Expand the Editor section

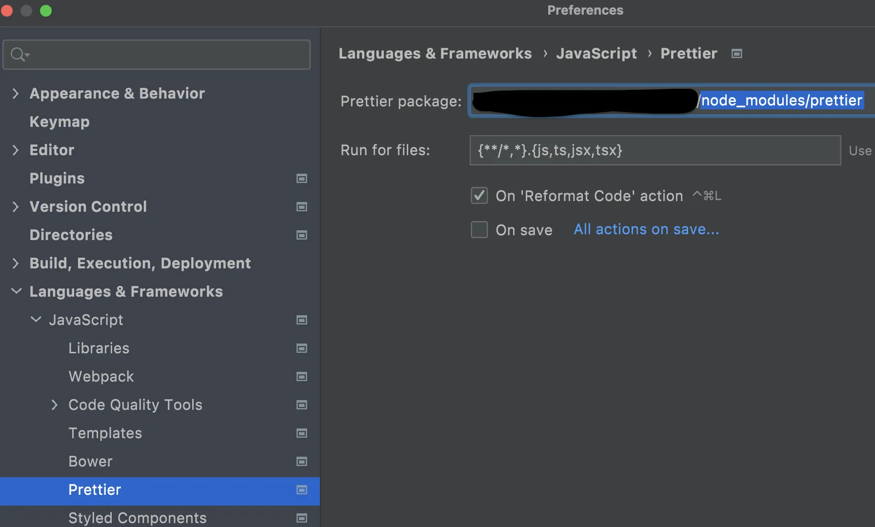point(16,150)
